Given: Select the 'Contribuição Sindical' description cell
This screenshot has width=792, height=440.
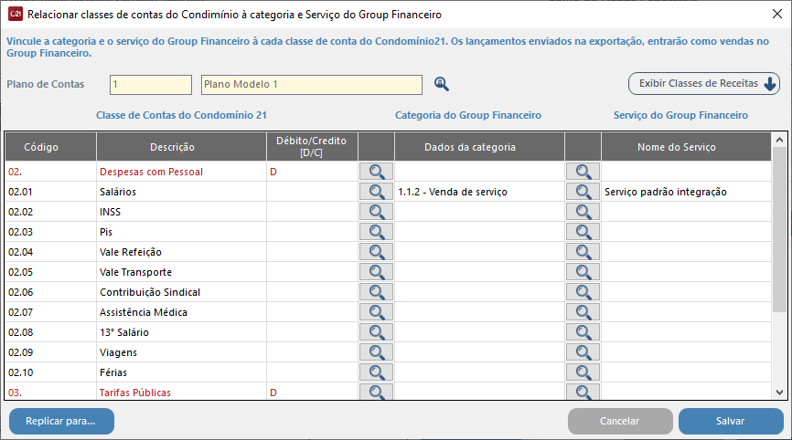Looking at the screenshot, I should click(x=181, y=292).
